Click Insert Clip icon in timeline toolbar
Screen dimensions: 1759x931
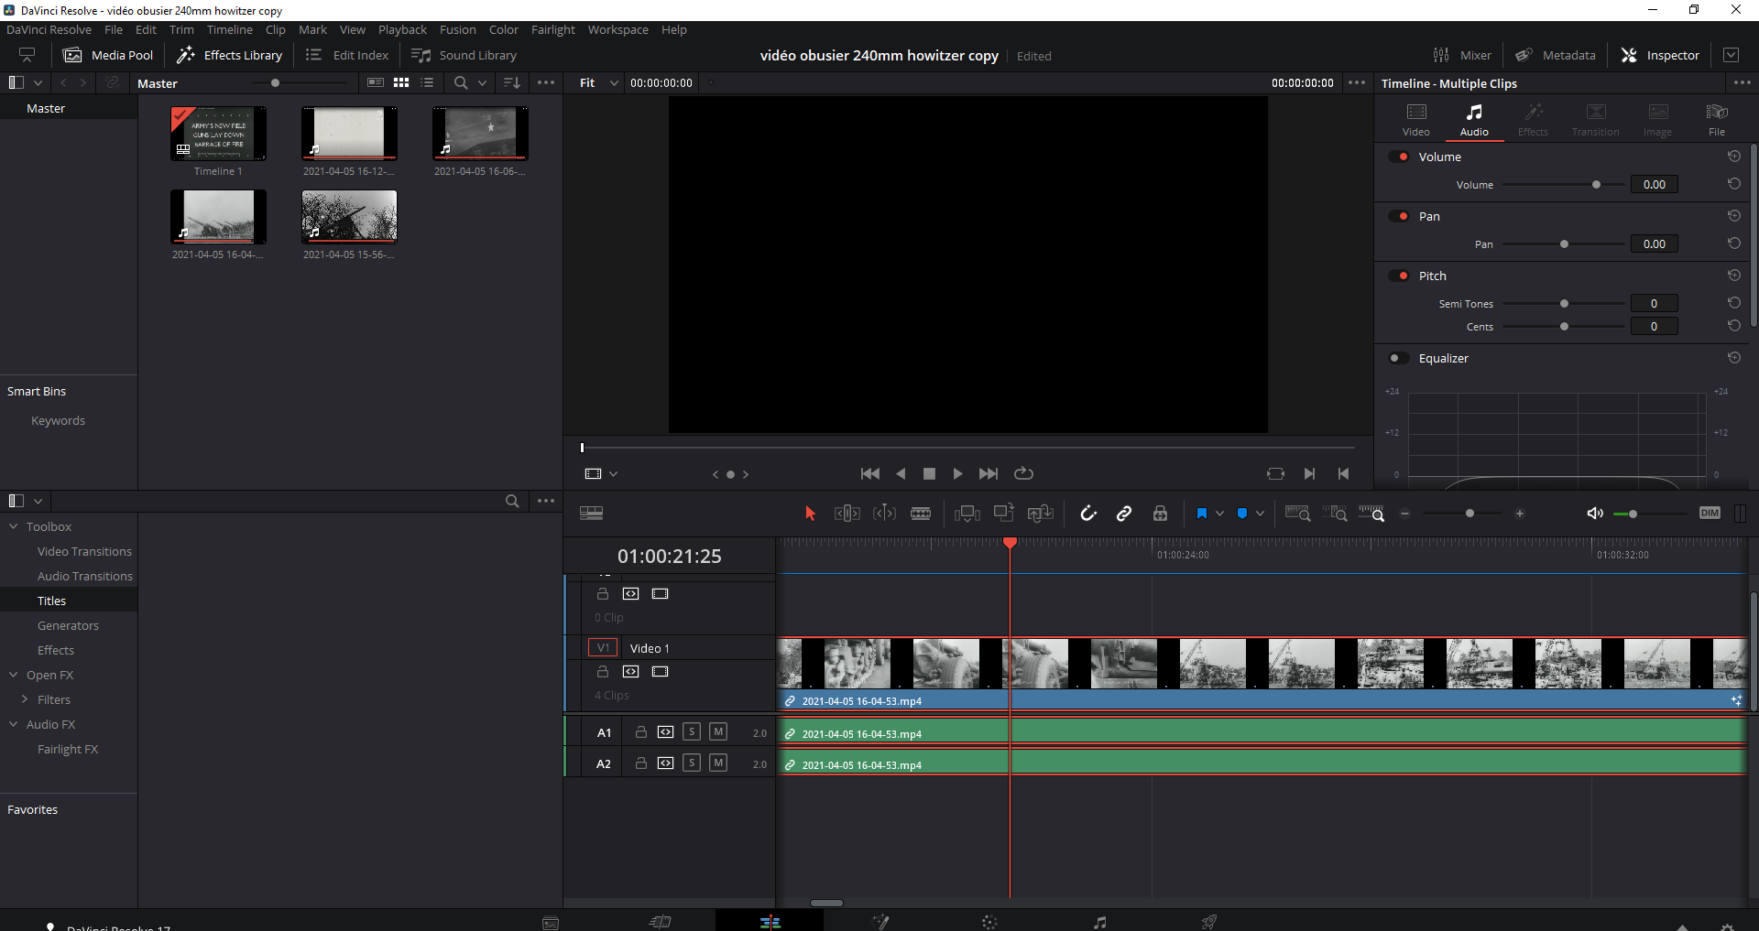967,514
